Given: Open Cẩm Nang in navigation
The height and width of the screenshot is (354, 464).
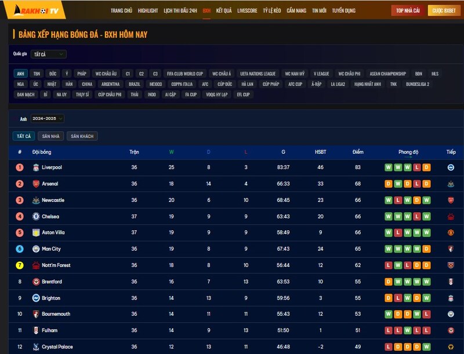Looking at the screenshot, I should (x=296, y=10).
